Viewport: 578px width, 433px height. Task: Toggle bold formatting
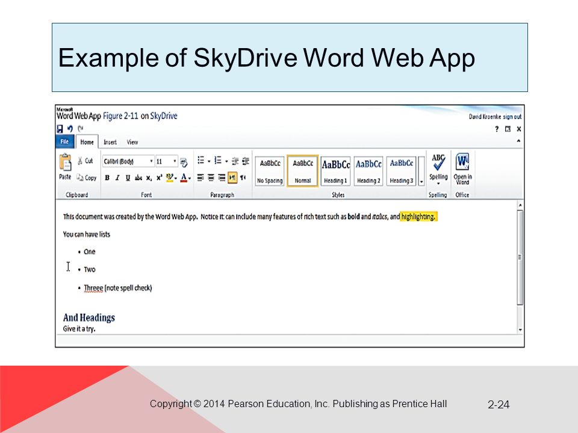point(107,178)
